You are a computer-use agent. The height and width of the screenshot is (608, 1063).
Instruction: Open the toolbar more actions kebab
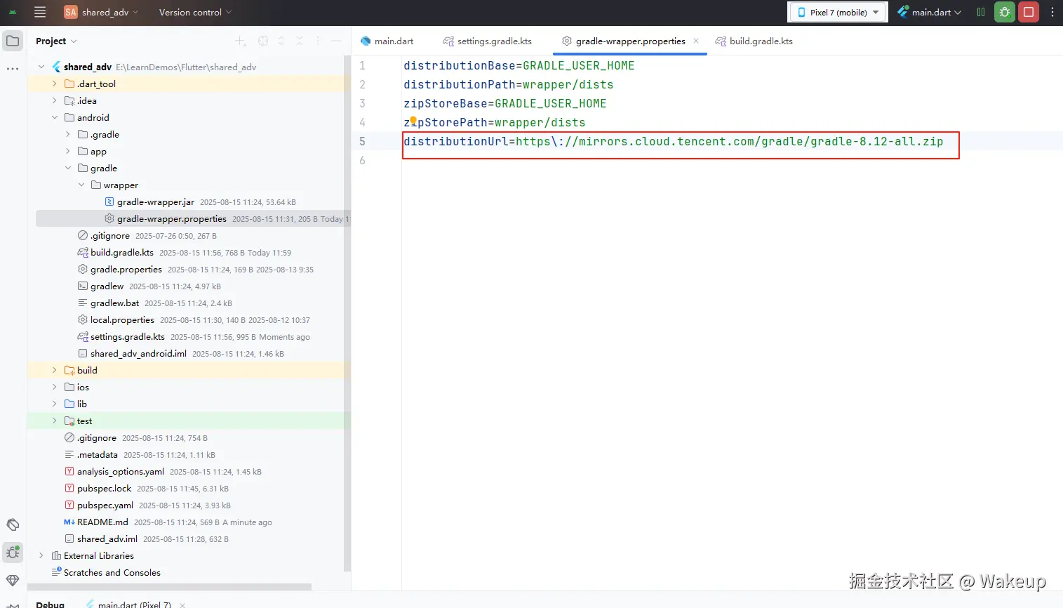[x=1052, y=12]
